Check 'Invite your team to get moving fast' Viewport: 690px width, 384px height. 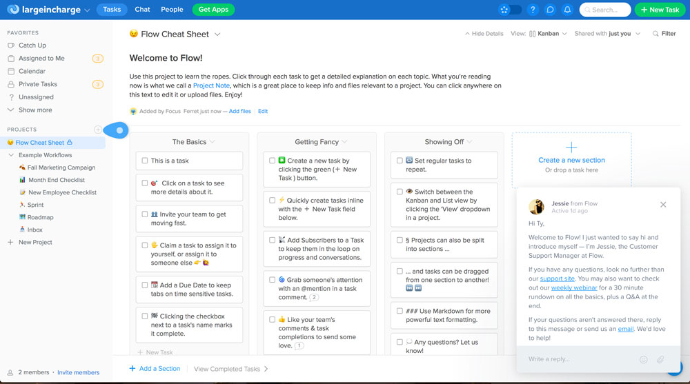[145, 214]
